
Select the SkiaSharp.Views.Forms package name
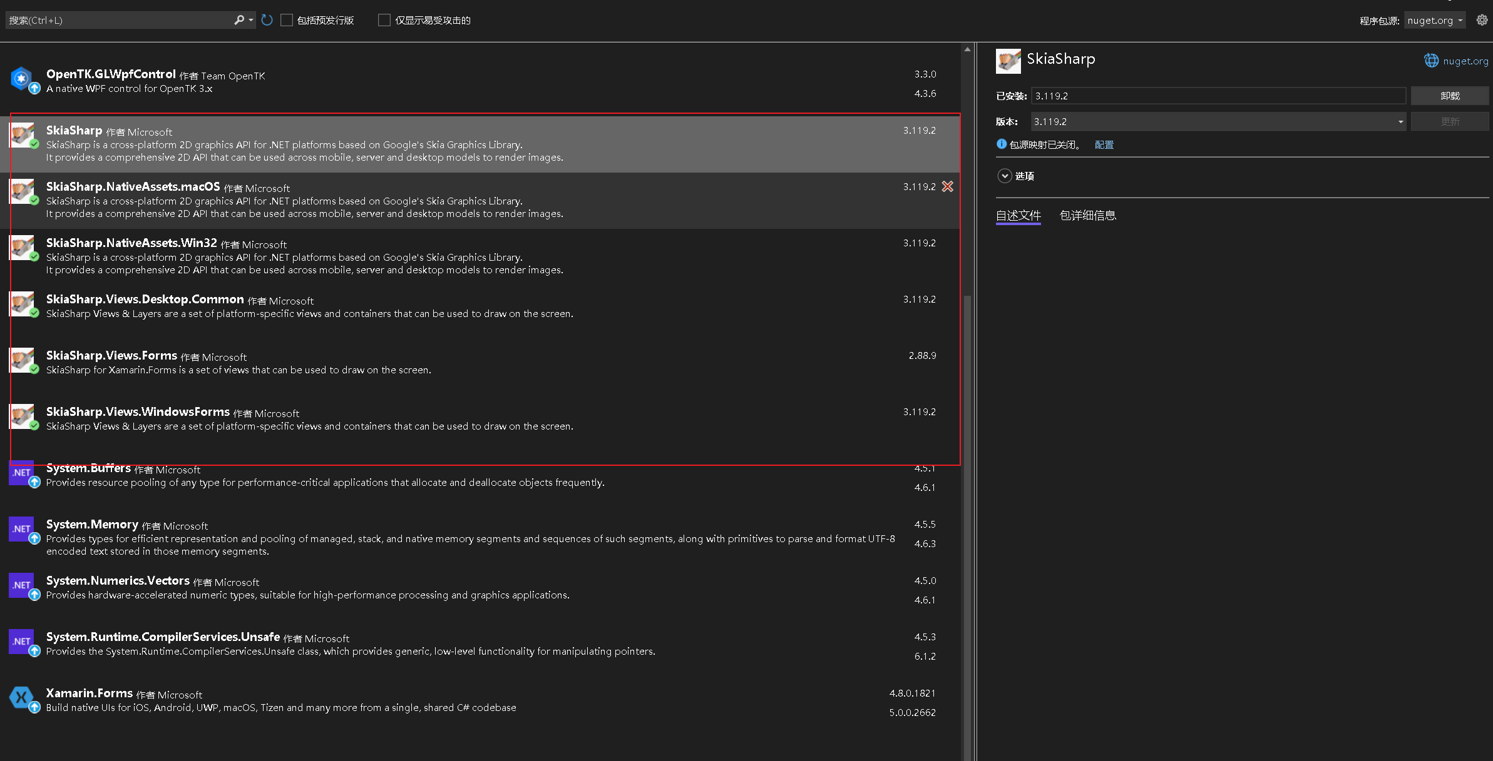point(111,355)
